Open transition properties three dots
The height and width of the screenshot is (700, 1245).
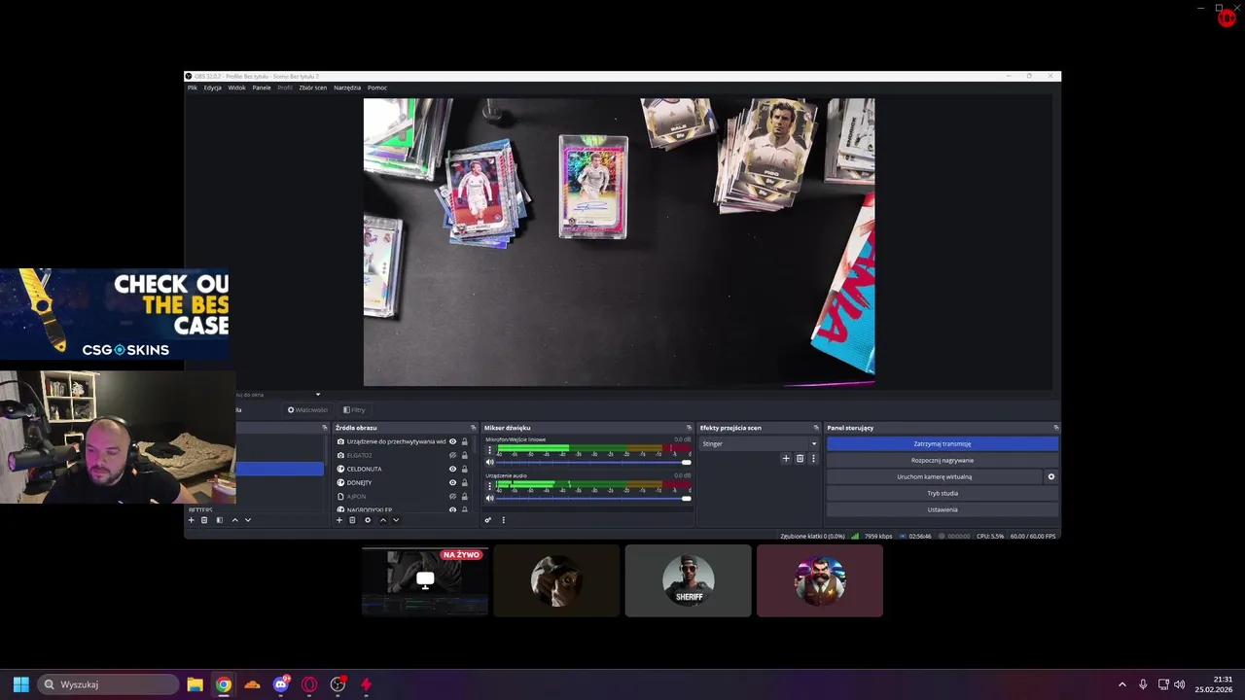pyautogui.click(x=813, y=459)
